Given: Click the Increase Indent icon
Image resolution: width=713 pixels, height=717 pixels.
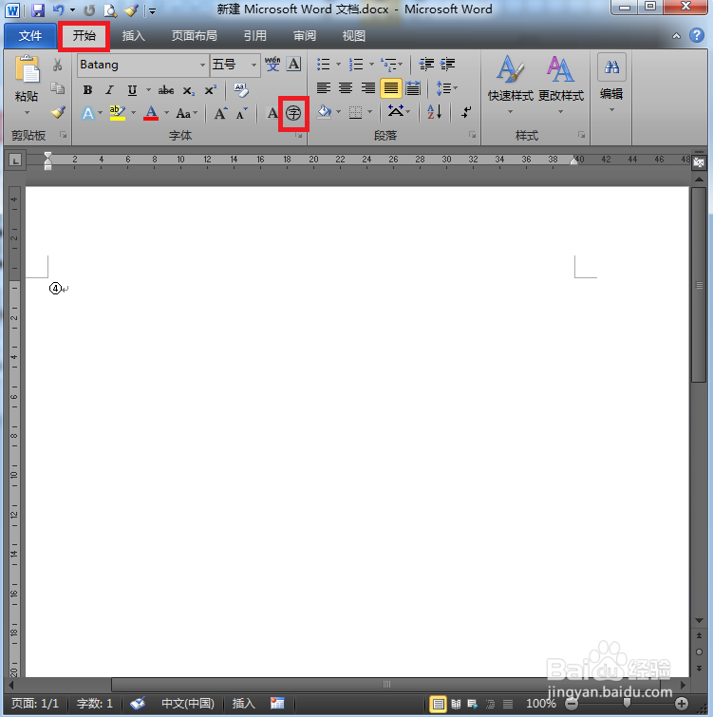Looking at the screenshot, I should click(x=447, y=64).
